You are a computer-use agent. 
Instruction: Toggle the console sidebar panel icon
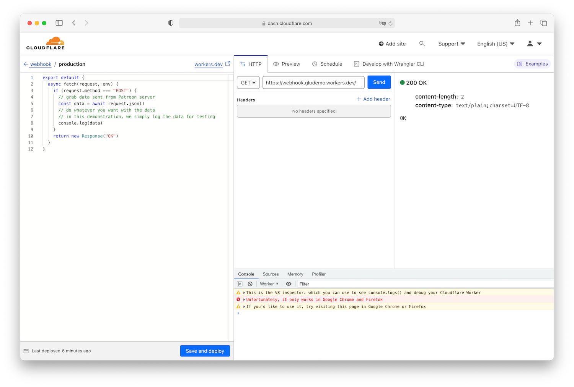pyautogui.click(x=240, y=284)
